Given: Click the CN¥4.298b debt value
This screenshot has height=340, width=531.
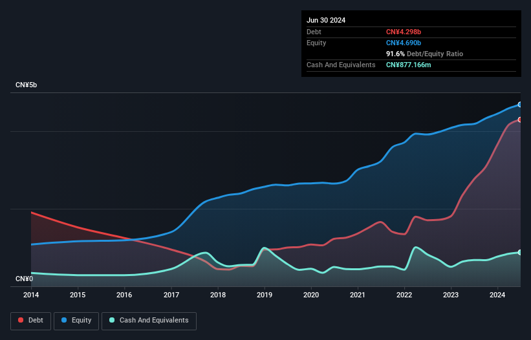Looking at the screenshot, I should [x=404, y=32].
